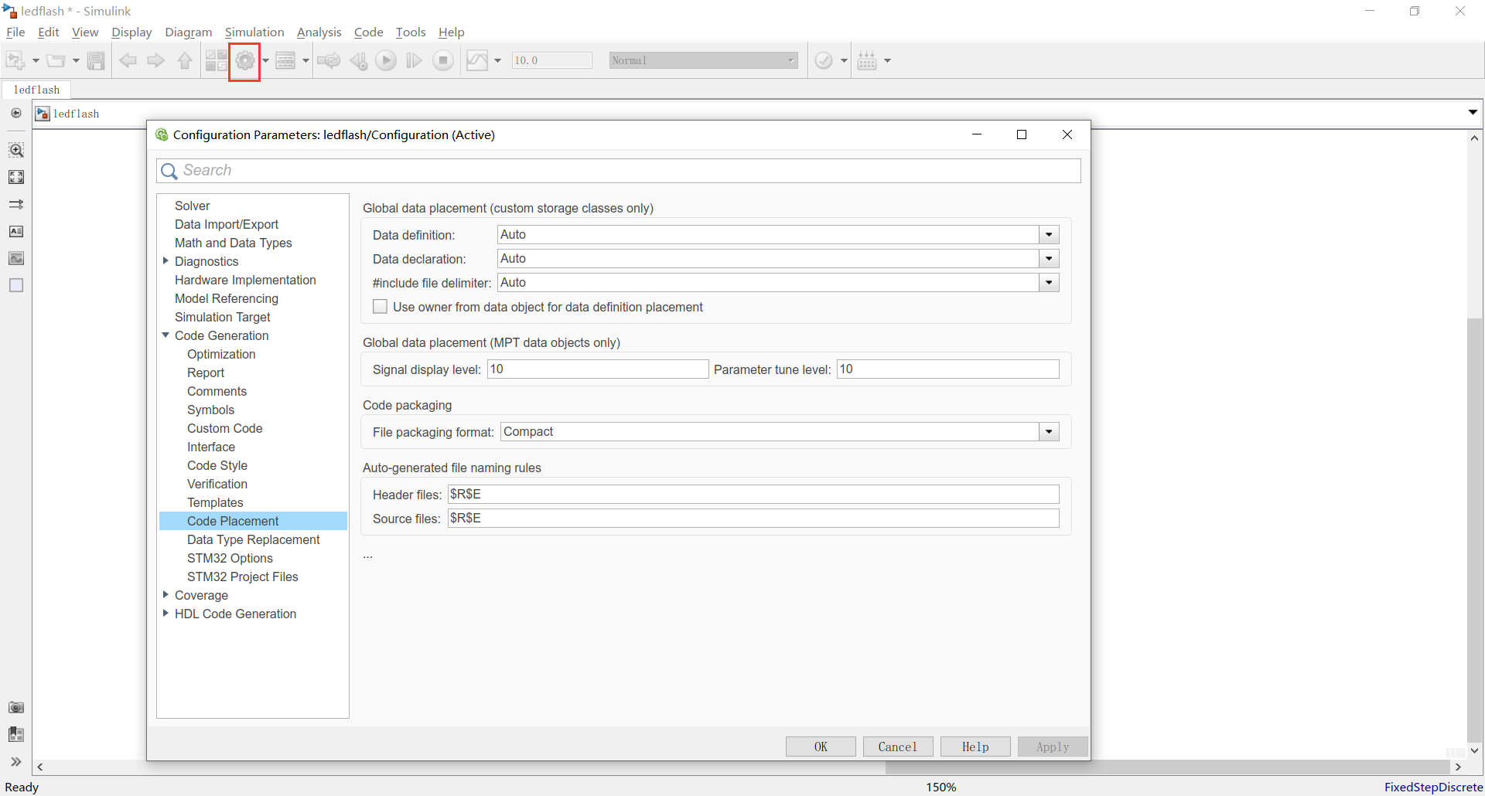The width and height of the screenshot is (1485, 796).
Task: Save the model with the floppy disk icon
Action: [96, 60]
